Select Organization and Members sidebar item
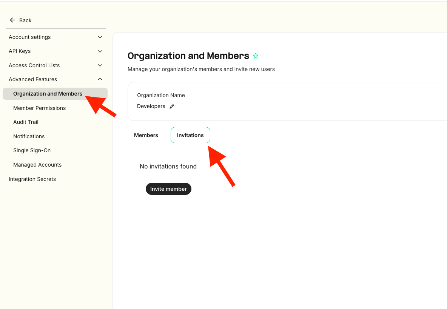Viewport: 447px width, 309px height. (x=55, y=94)
